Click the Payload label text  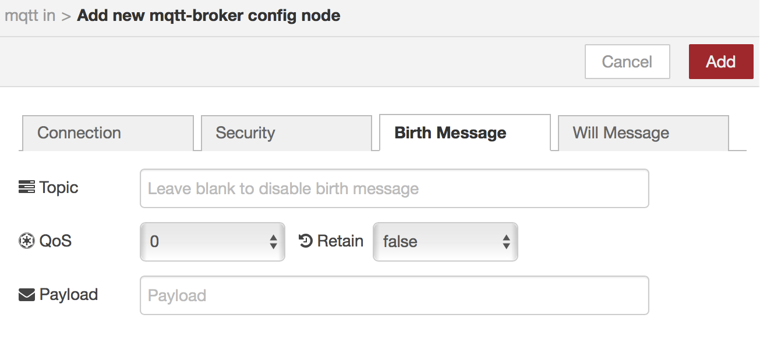(69, 295)
